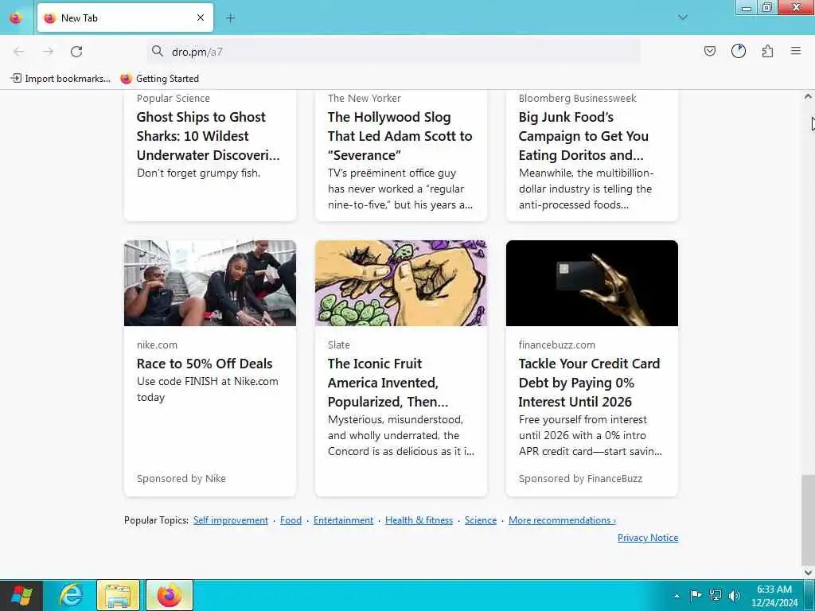Launch Internet Explorer from taskbar
This screenshot has width=815, height=611.
71,595
